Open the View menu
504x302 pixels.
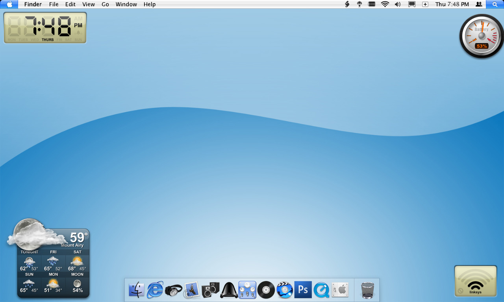coord(89,4)
